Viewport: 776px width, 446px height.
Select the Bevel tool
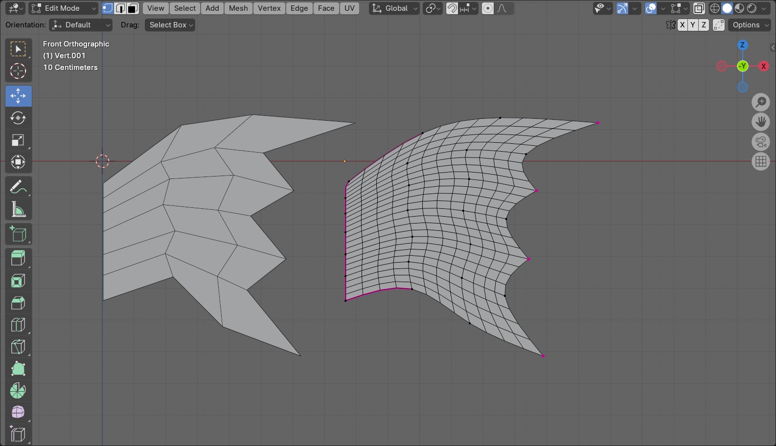pos(18,303)
